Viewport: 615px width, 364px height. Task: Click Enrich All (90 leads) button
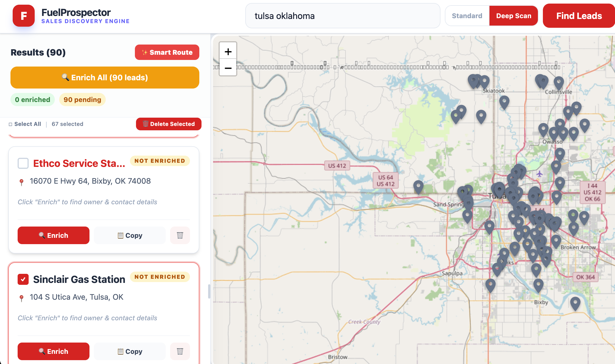[105, 78]
